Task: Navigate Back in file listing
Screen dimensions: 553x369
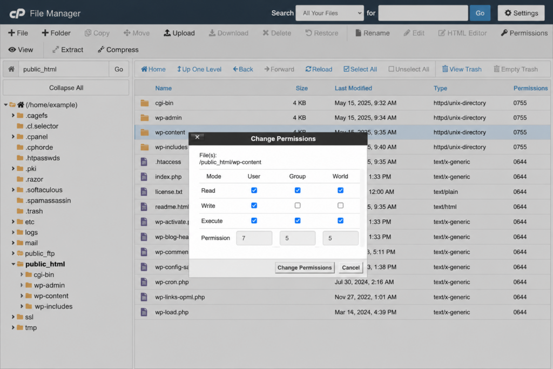Action: coord(243,69)
